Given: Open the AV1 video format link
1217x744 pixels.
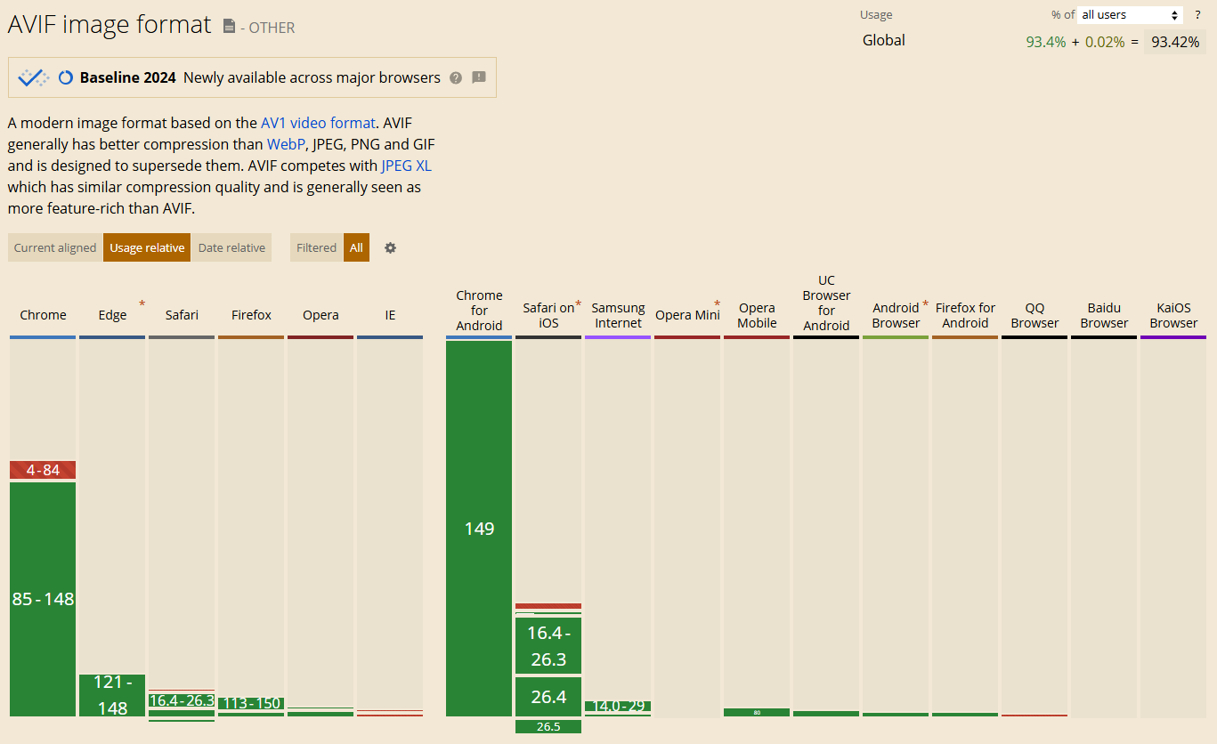Looking at the screenshot, I should (x=318, y=123).
